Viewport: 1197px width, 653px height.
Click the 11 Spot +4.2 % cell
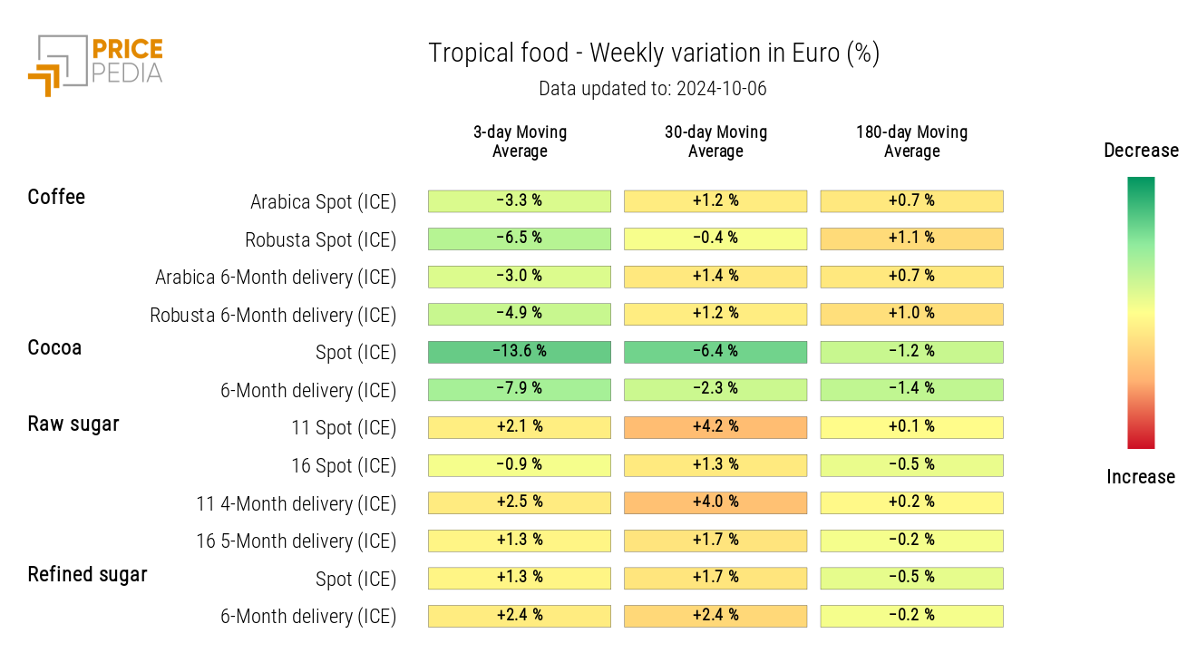(715, 427)
